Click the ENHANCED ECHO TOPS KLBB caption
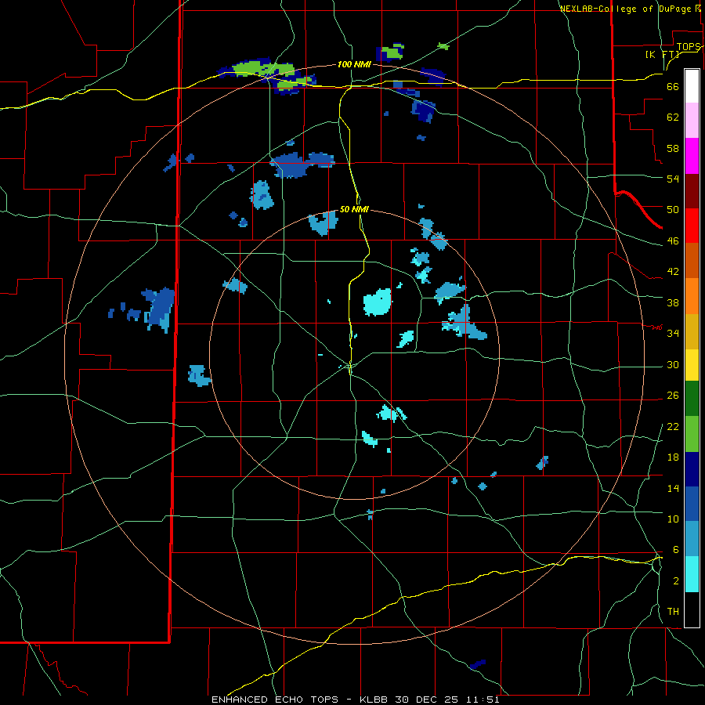705x705 pixels. tap(356, 700)
